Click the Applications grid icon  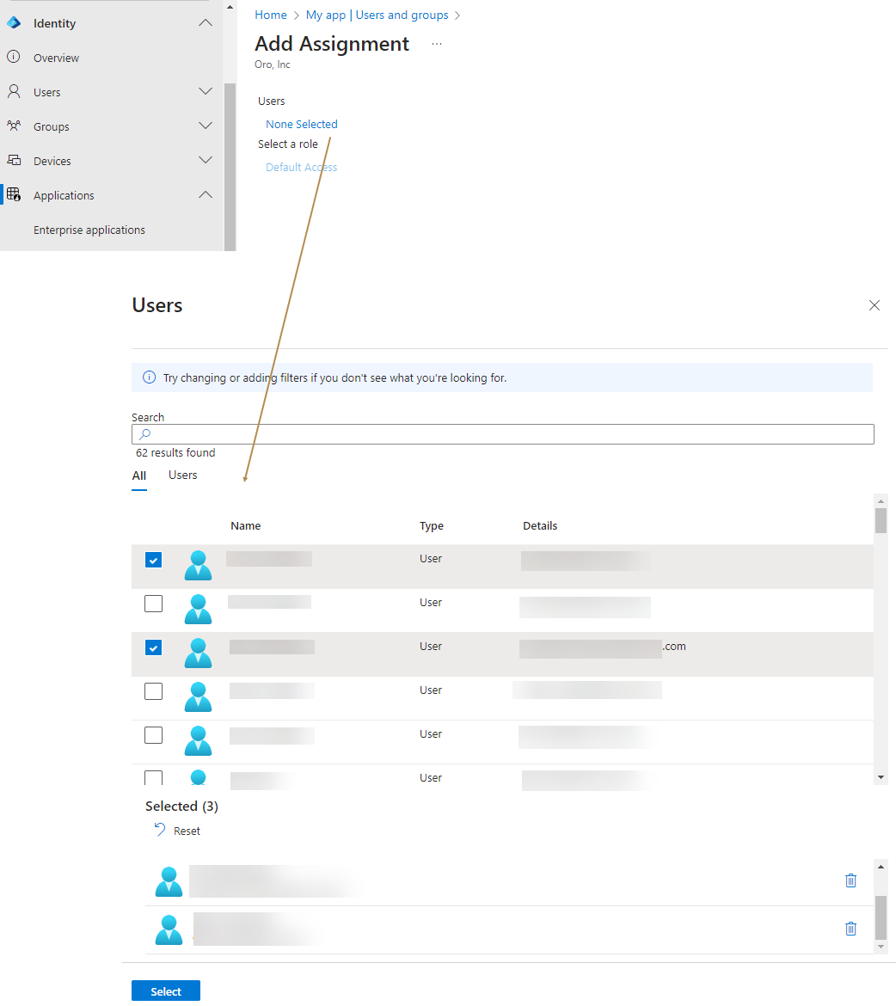(x=14, y=195)
